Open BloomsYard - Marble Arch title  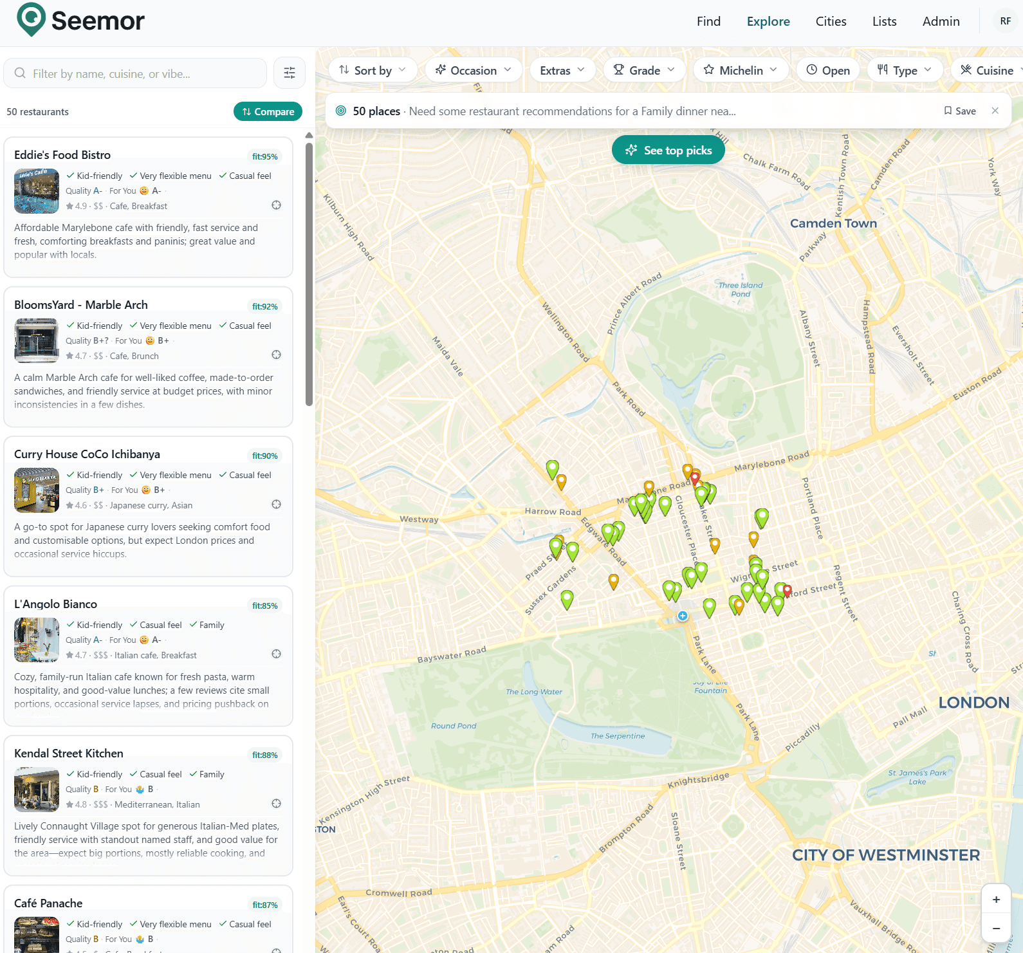point(81,305)
